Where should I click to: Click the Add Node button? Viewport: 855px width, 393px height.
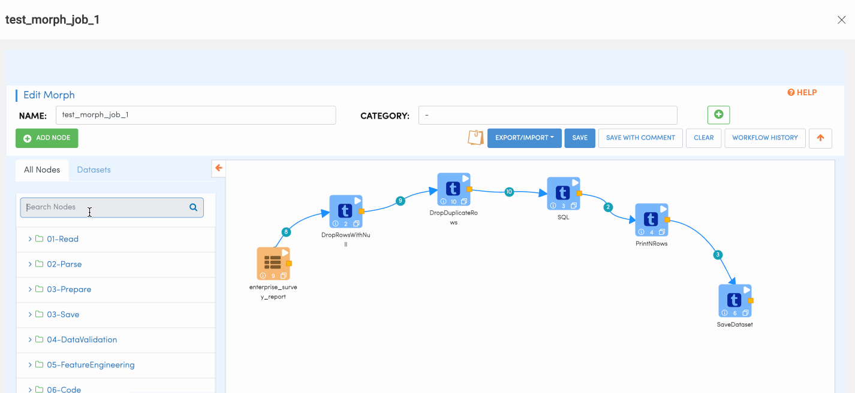(x=47, y=138)
